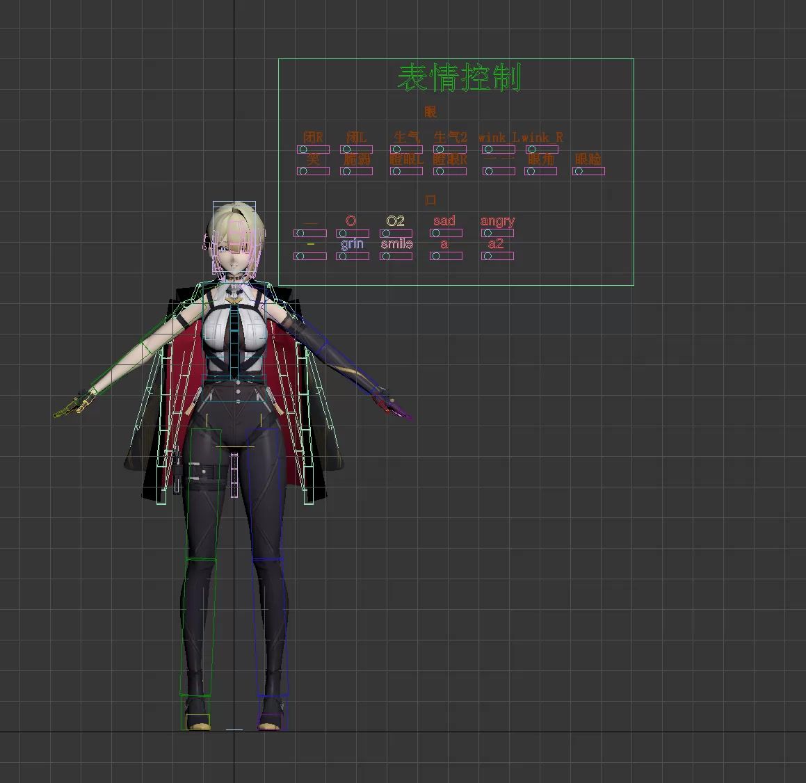Click the 口 section heading
The width and height of the screenshot is (806, 783).
(x=430, y=200)
